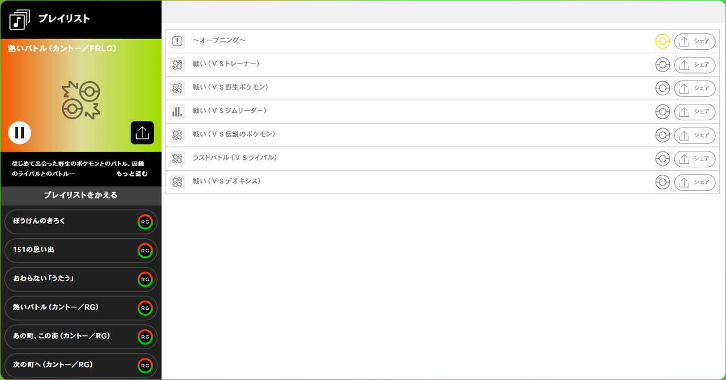Share the 戦い(VS伝説のポケモン) track
Viewport: 726px width, 380px height.
click(x=695, y=135)
